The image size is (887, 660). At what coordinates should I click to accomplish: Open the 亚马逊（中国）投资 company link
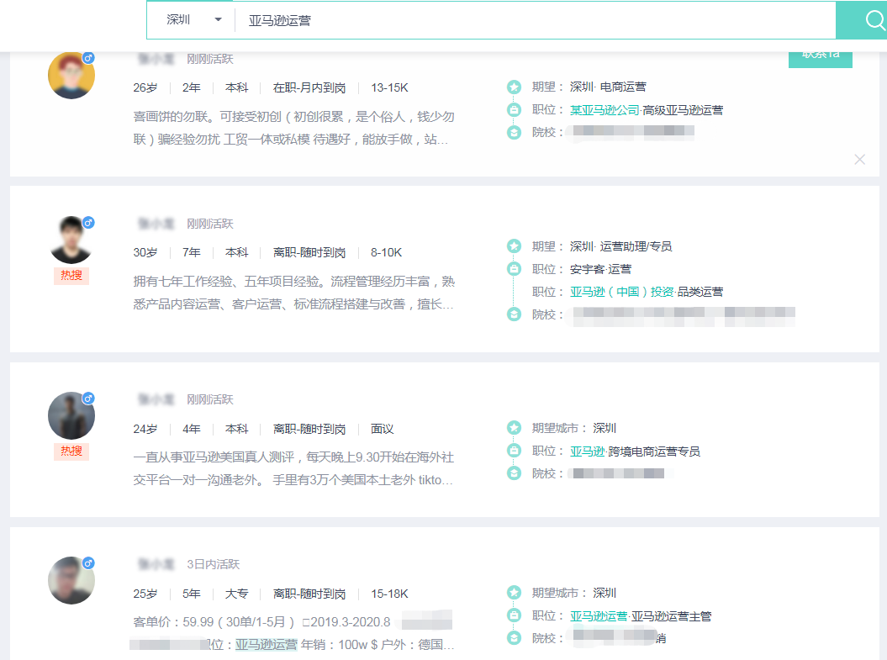point(621,292)
